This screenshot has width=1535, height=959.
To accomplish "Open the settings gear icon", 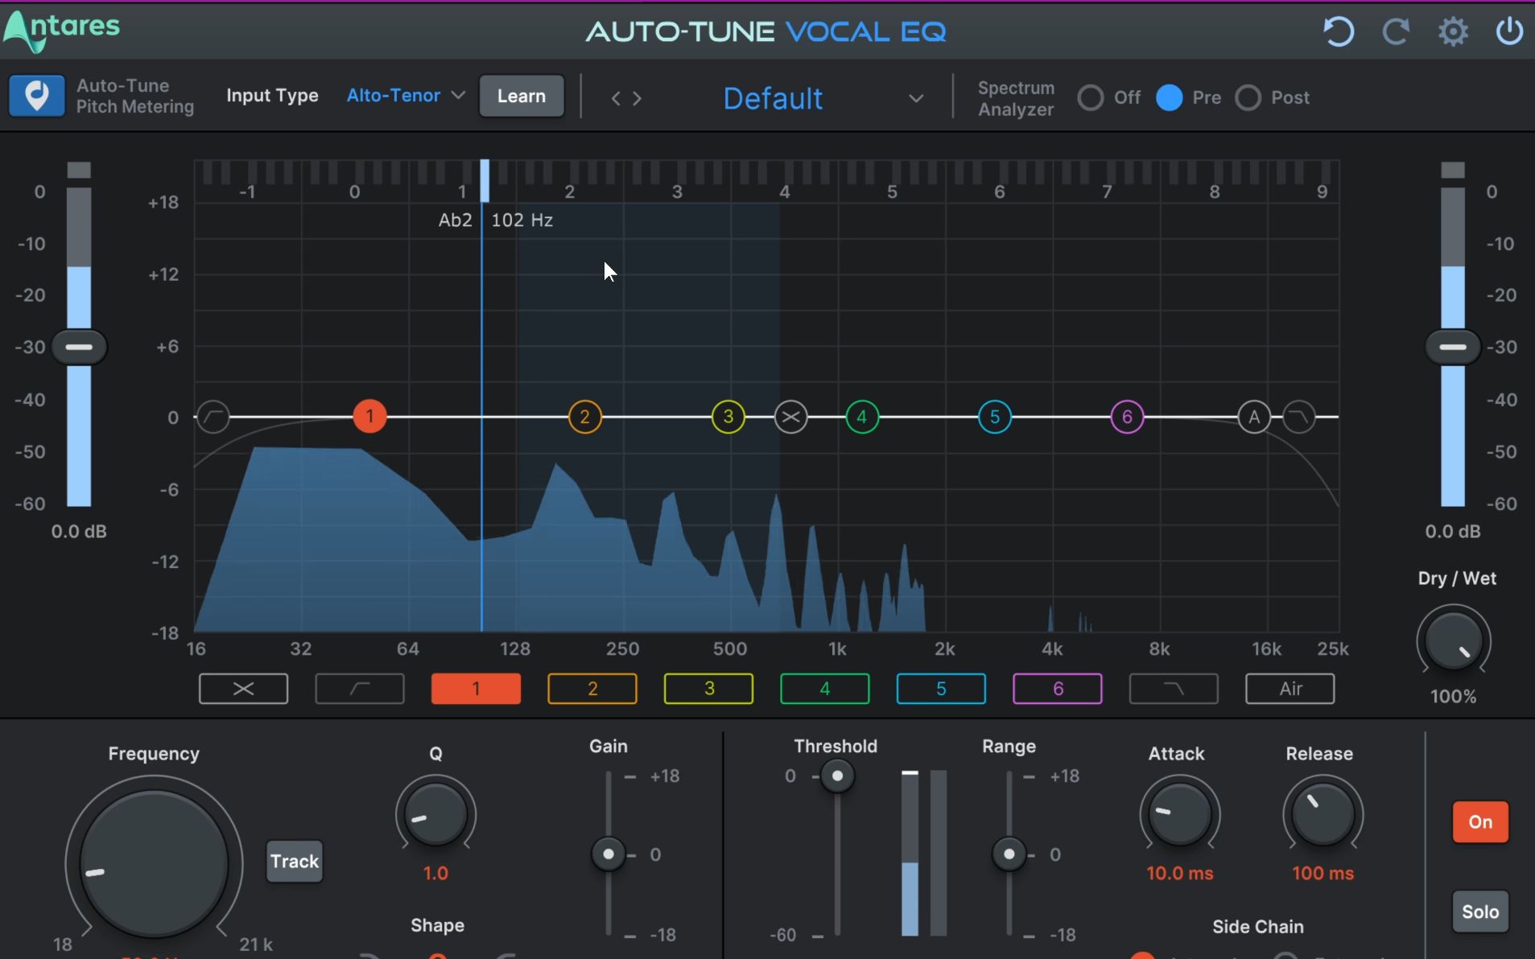I will pos(1453,32).
